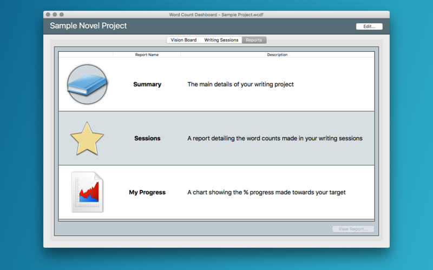Open the Writing Sessions tab
Viewport: 433px width, 270px height.
[221, 40]
